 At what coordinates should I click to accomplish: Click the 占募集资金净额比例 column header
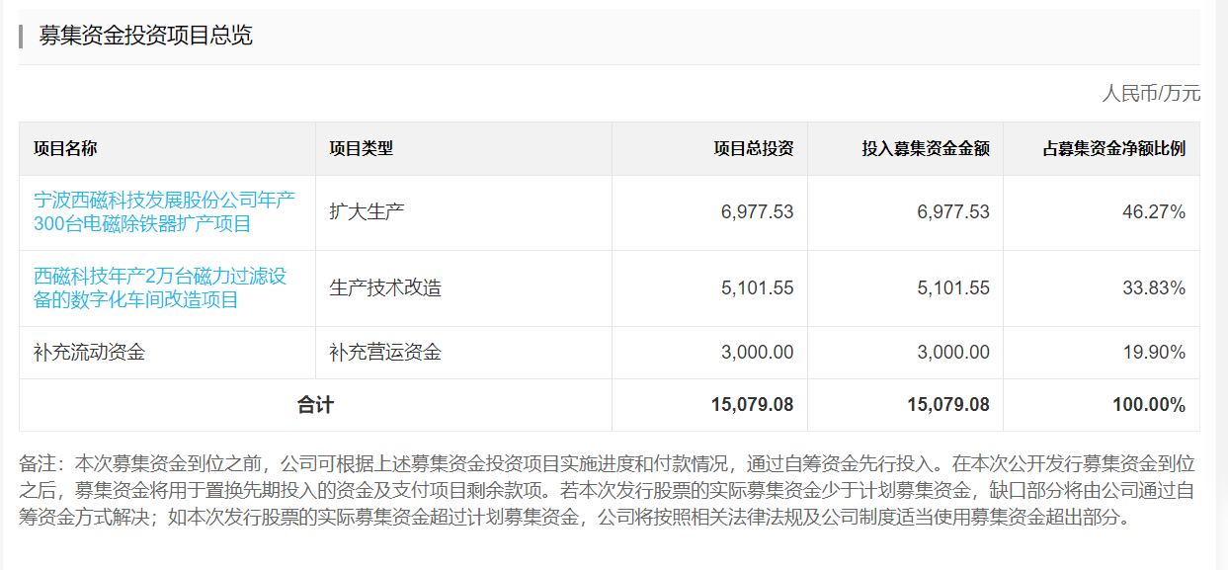coord(1114,149)
